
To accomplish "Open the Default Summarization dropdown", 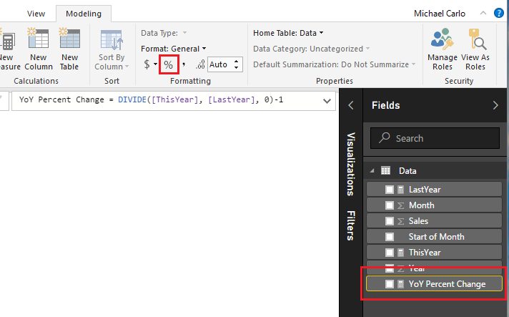I will pyautogui.click(x=335, y=64).
